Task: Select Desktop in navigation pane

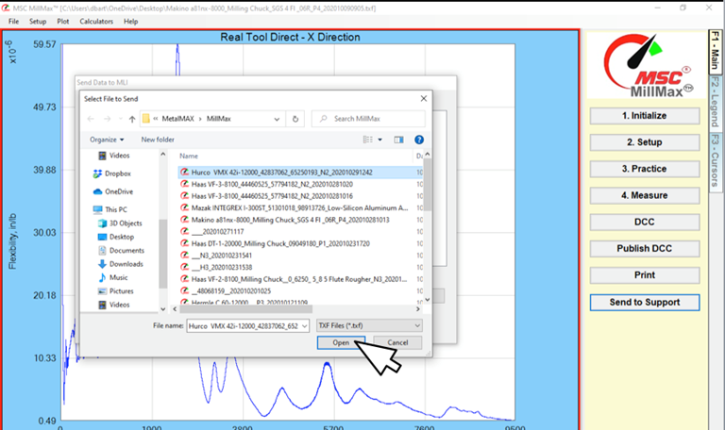Action: point(116,237)
